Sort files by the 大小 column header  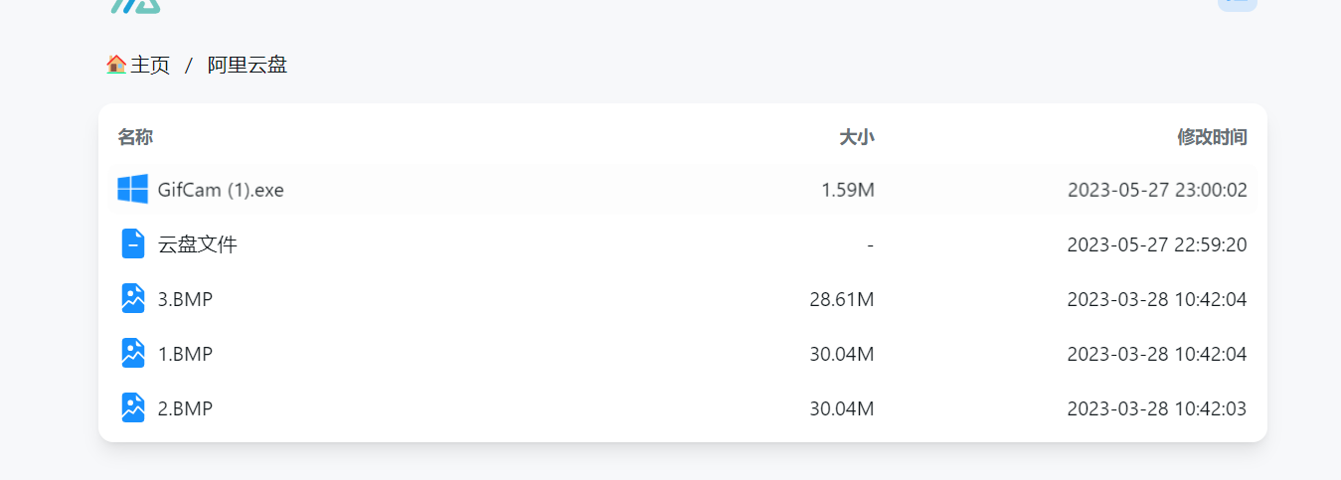(x=857, y=137)
